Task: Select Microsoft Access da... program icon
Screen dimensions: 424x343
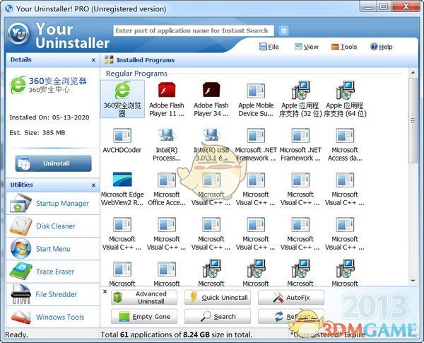Action: click(x=345, y=135)
